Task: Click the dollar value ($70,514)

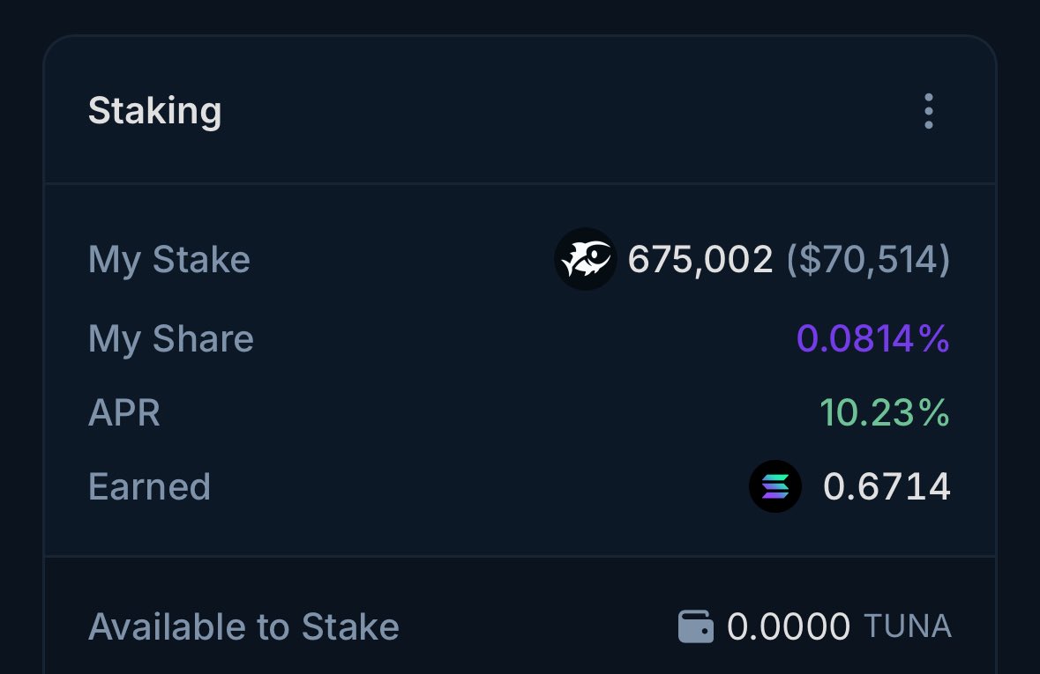Action: [x=868, y=259]
